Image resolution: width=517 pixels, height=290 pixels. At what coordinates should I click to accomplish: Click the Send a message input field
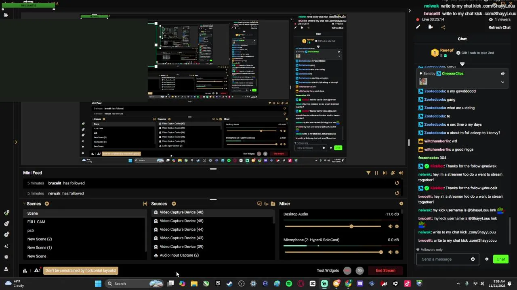[448, 259]
